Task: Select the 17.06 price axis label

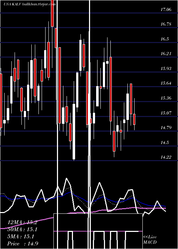Action: pos(166,10)
